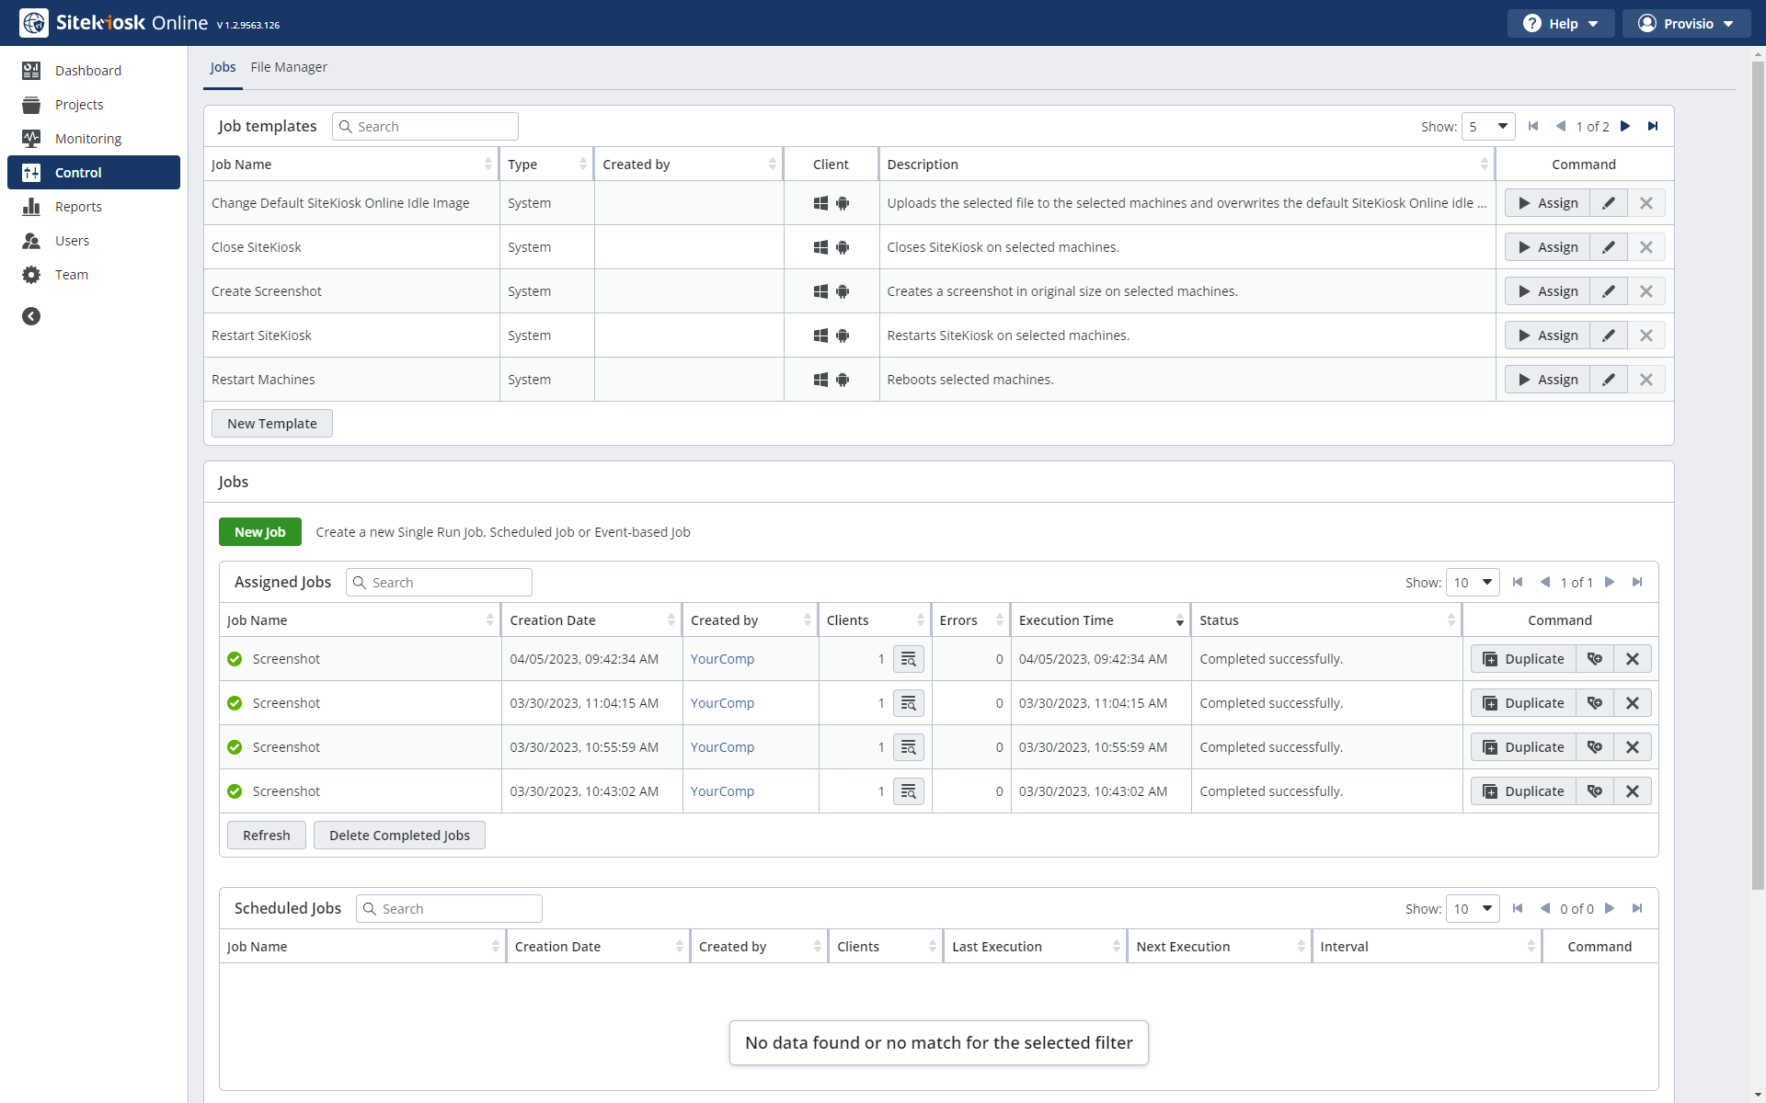This screenshot has height=1103, width=1766.
Task: Click the green New Job button
Action: point(259,532)
